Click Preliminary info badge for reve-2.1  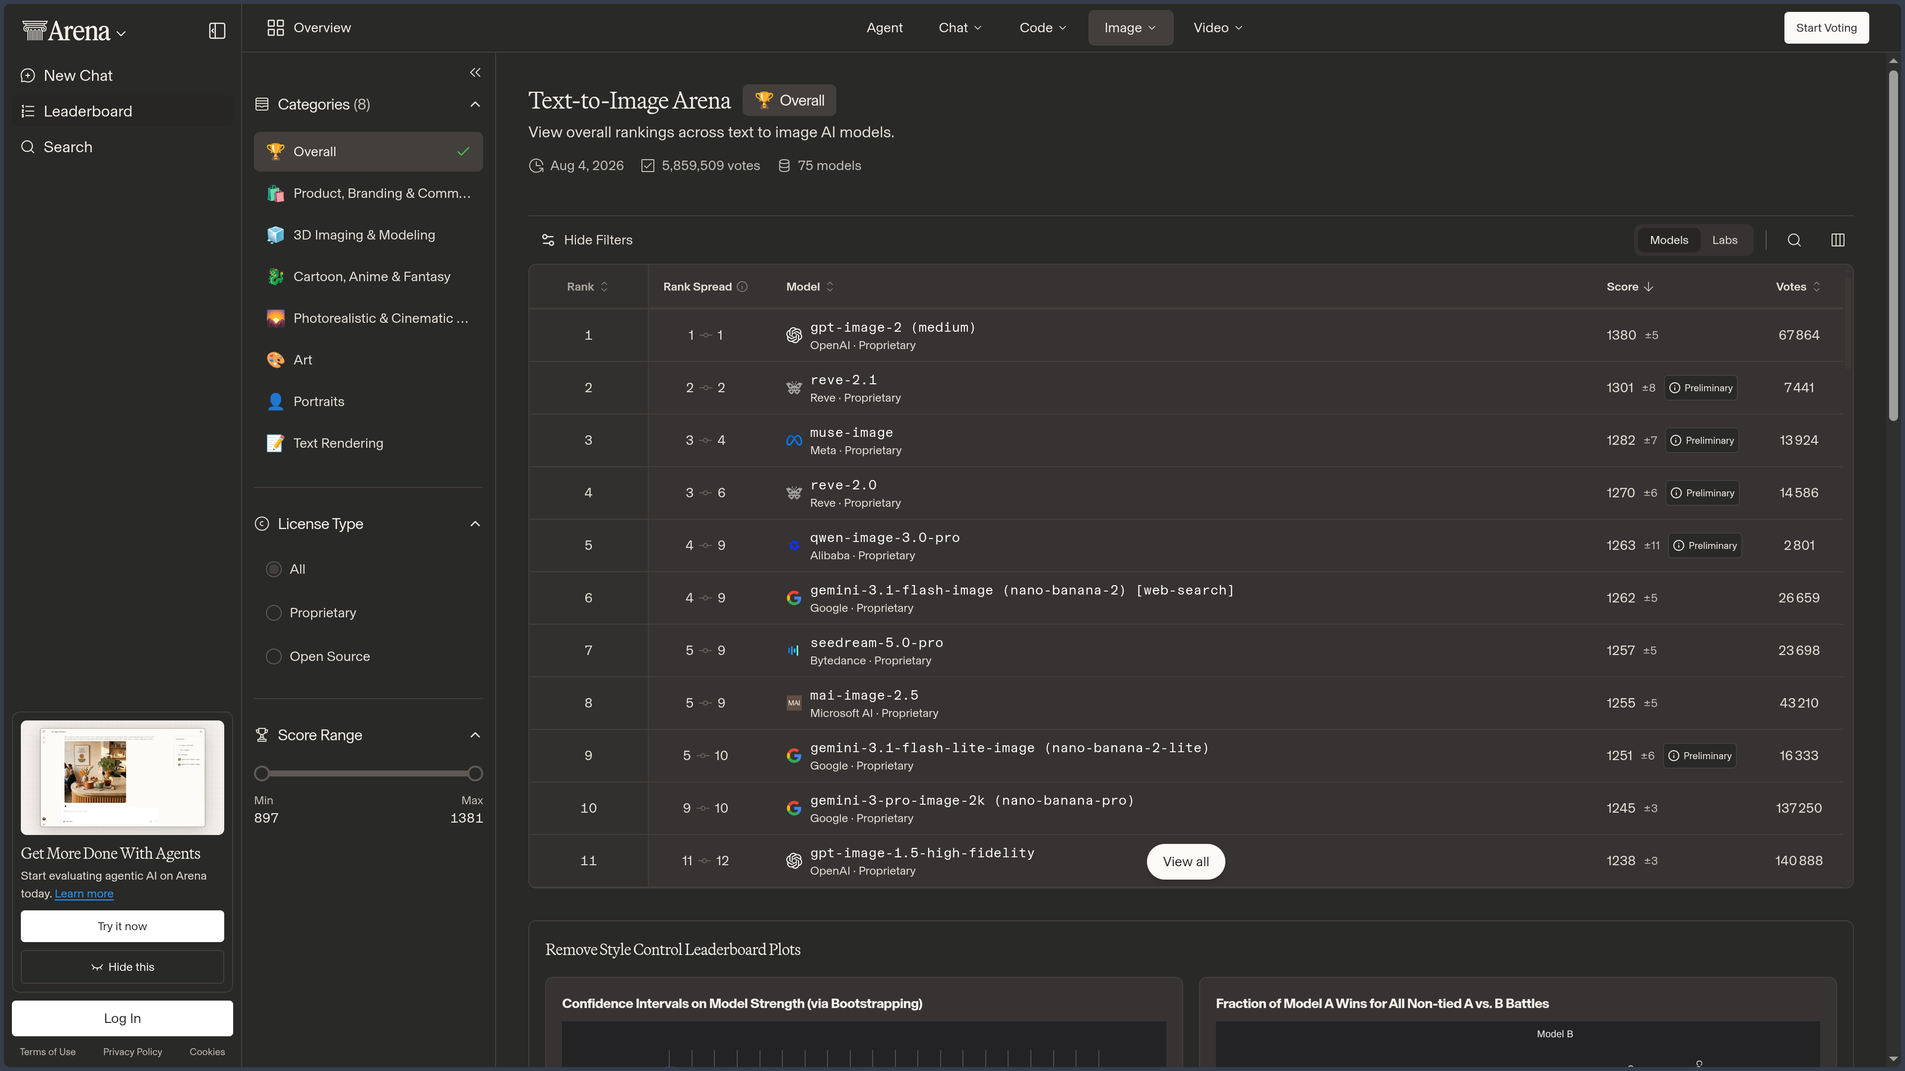[1701, 388]
